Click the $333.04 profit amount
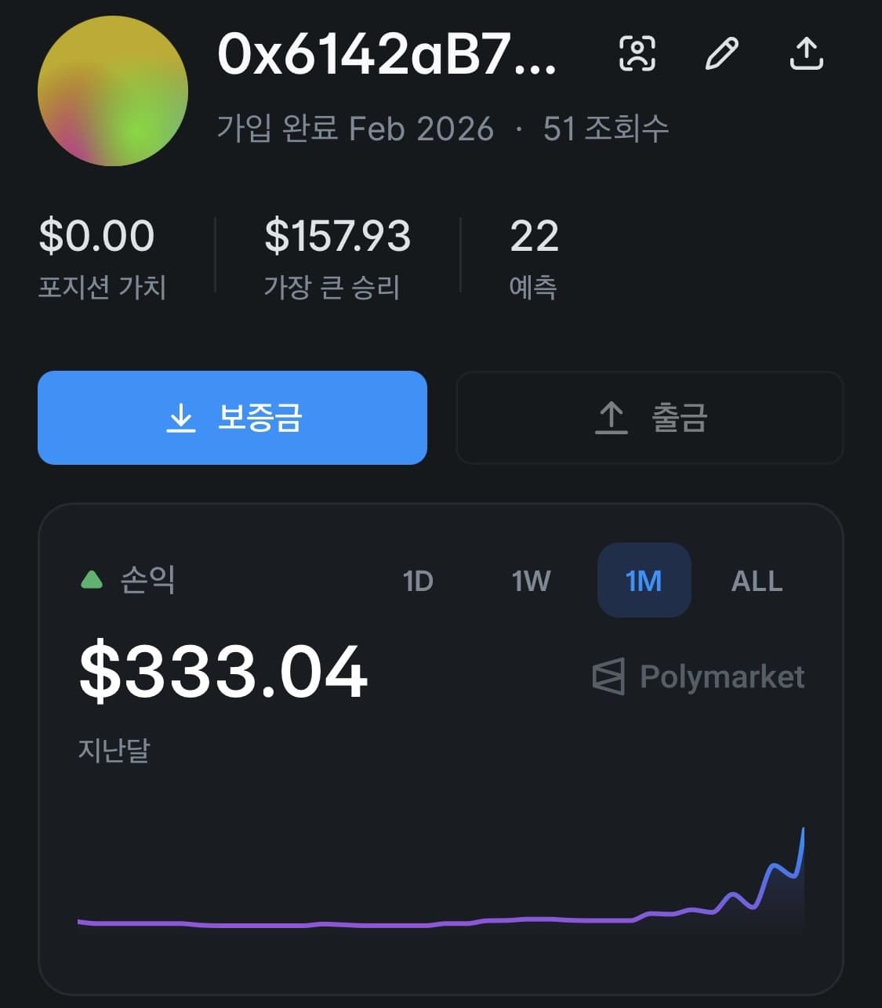Screen dimensions: 882x1008 coord(223,673)
